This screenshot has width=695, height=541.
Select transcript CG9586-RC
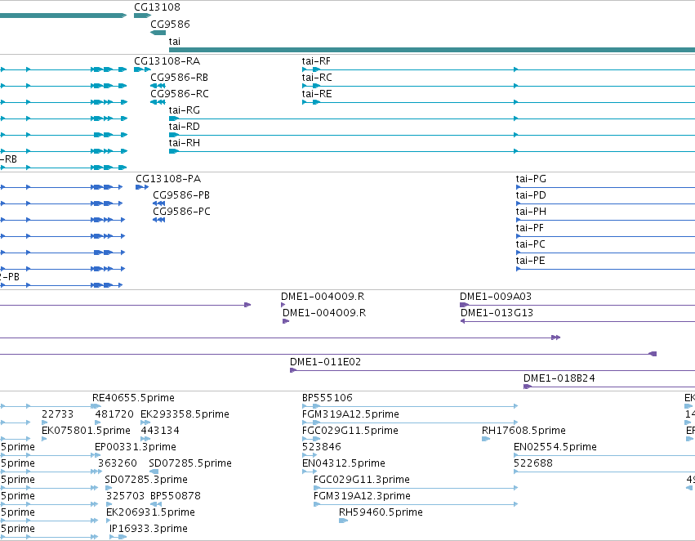click(179, 93)
